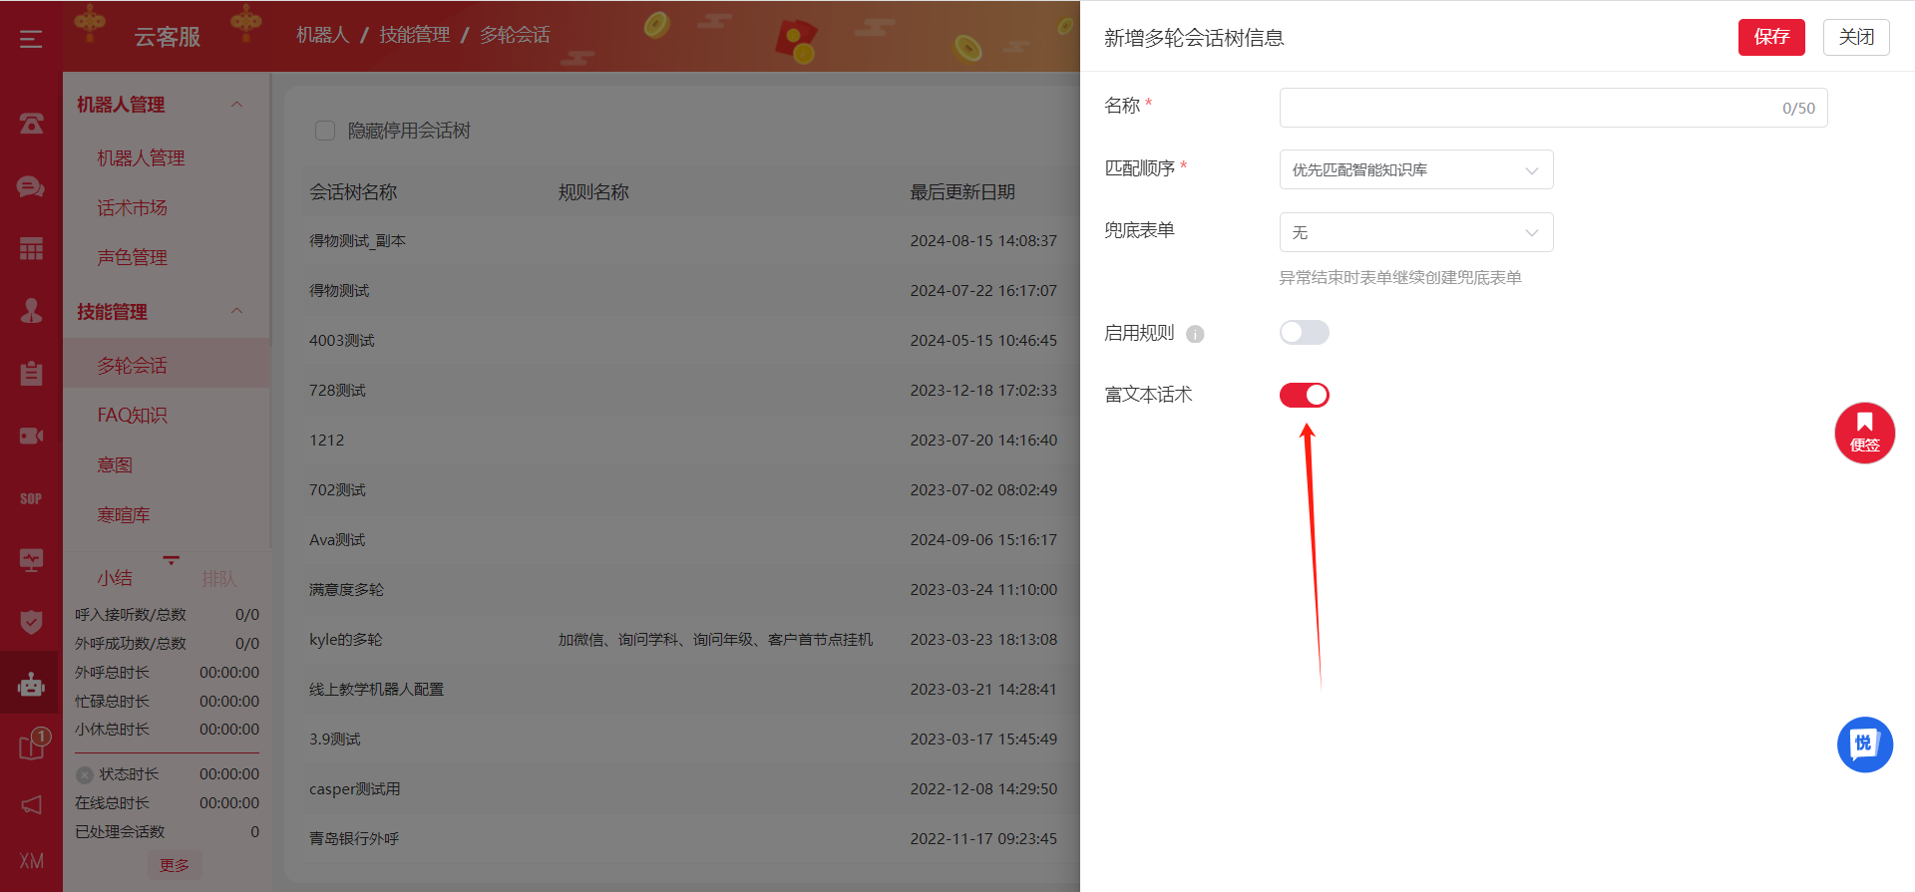The width and height of the screenshot is (1915, 892).
Task: Collapse the 机器人管理 menu section
Action: (x=236, y=105)
